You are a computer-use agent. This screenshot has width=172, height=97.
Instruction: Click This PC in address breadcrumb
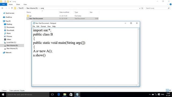point(21,8)
